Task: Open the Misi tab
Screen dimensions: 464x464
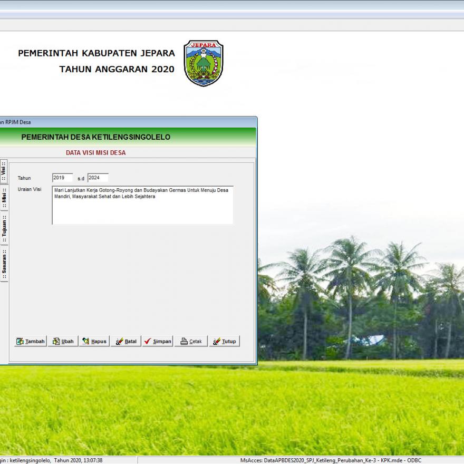Action: [4, 197]
